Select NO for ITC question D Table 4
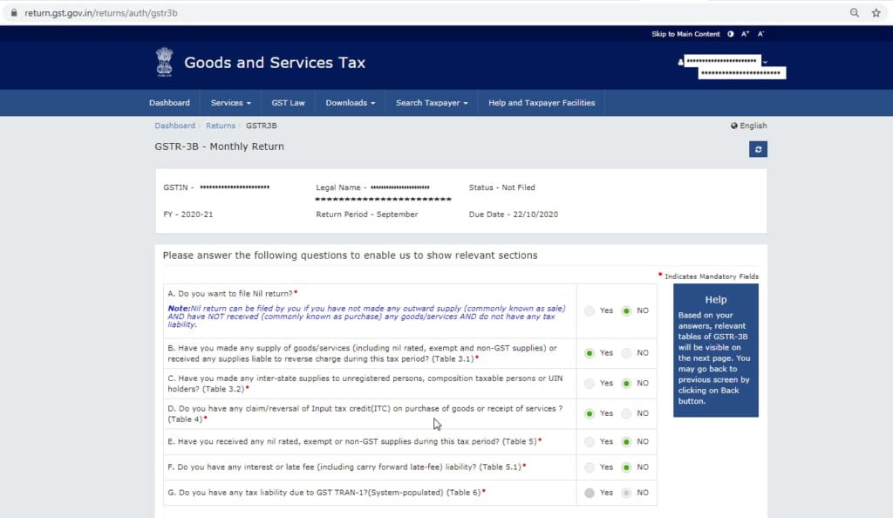Viewport: 893px width, 518px height. (626, 414)
